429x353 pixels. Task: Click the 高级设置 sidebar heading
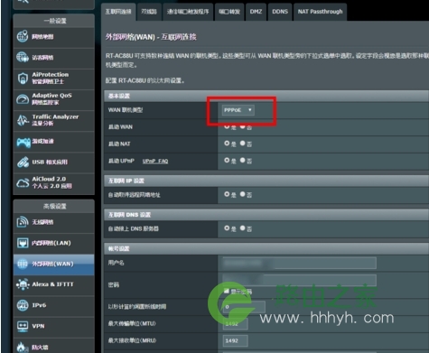pos(54,206)
